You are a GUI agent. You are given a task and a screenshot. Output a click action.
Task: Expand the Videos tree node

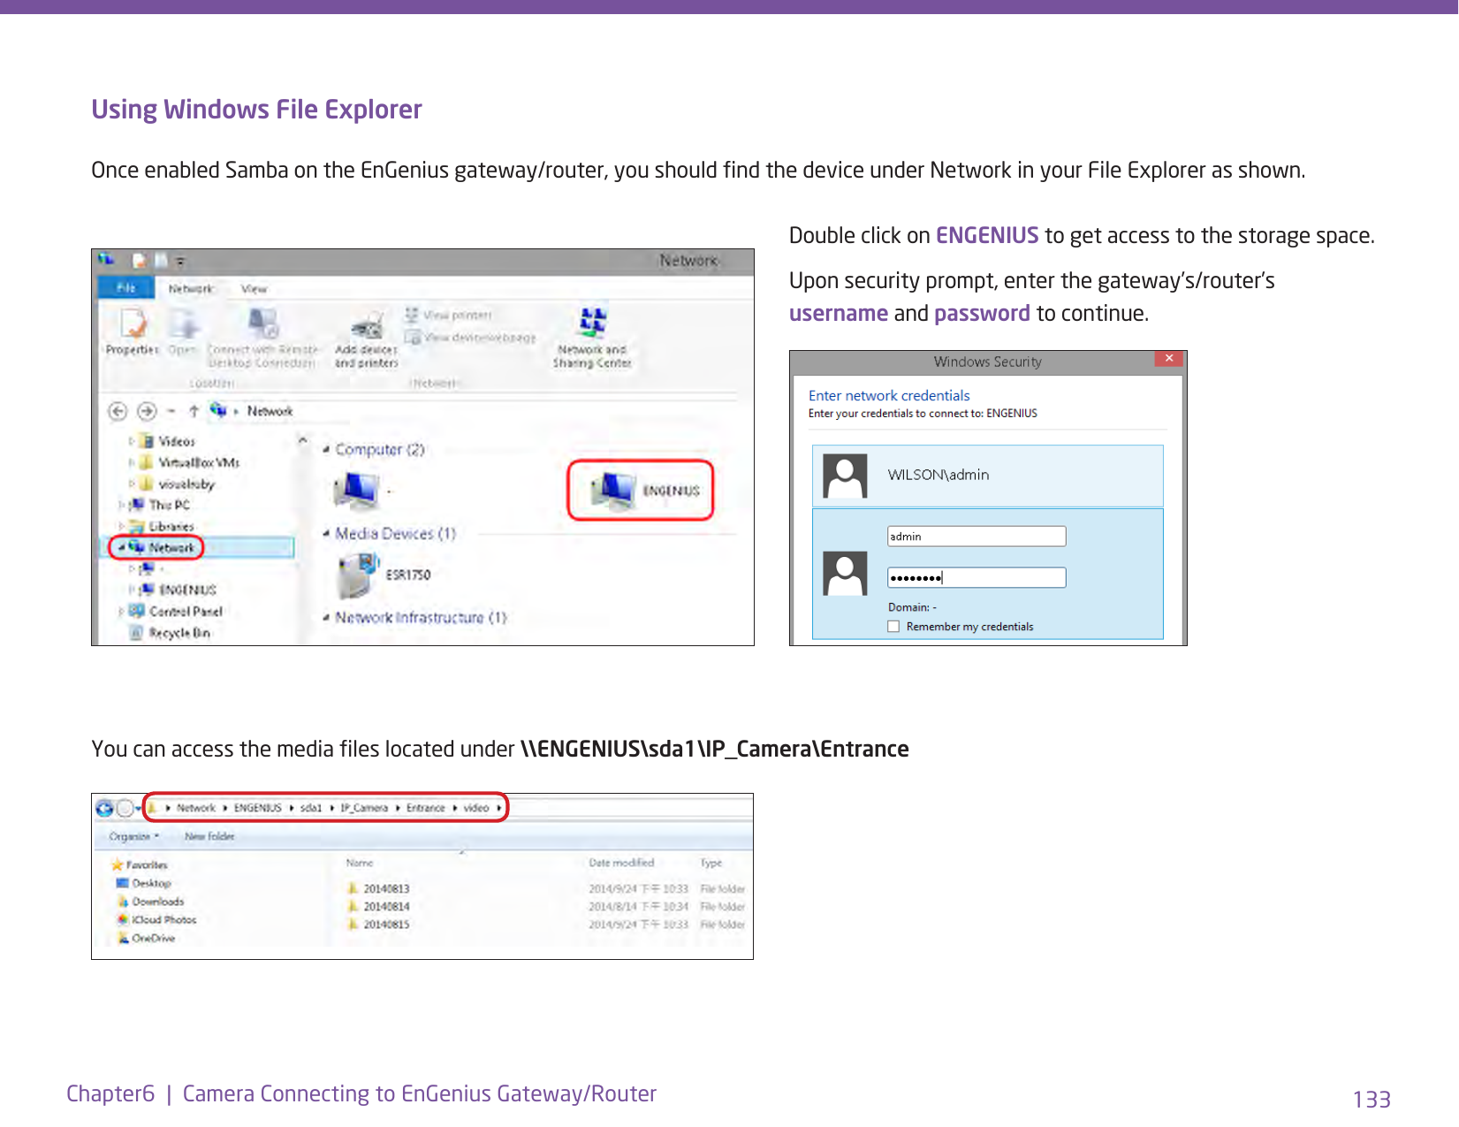[131, 441]
